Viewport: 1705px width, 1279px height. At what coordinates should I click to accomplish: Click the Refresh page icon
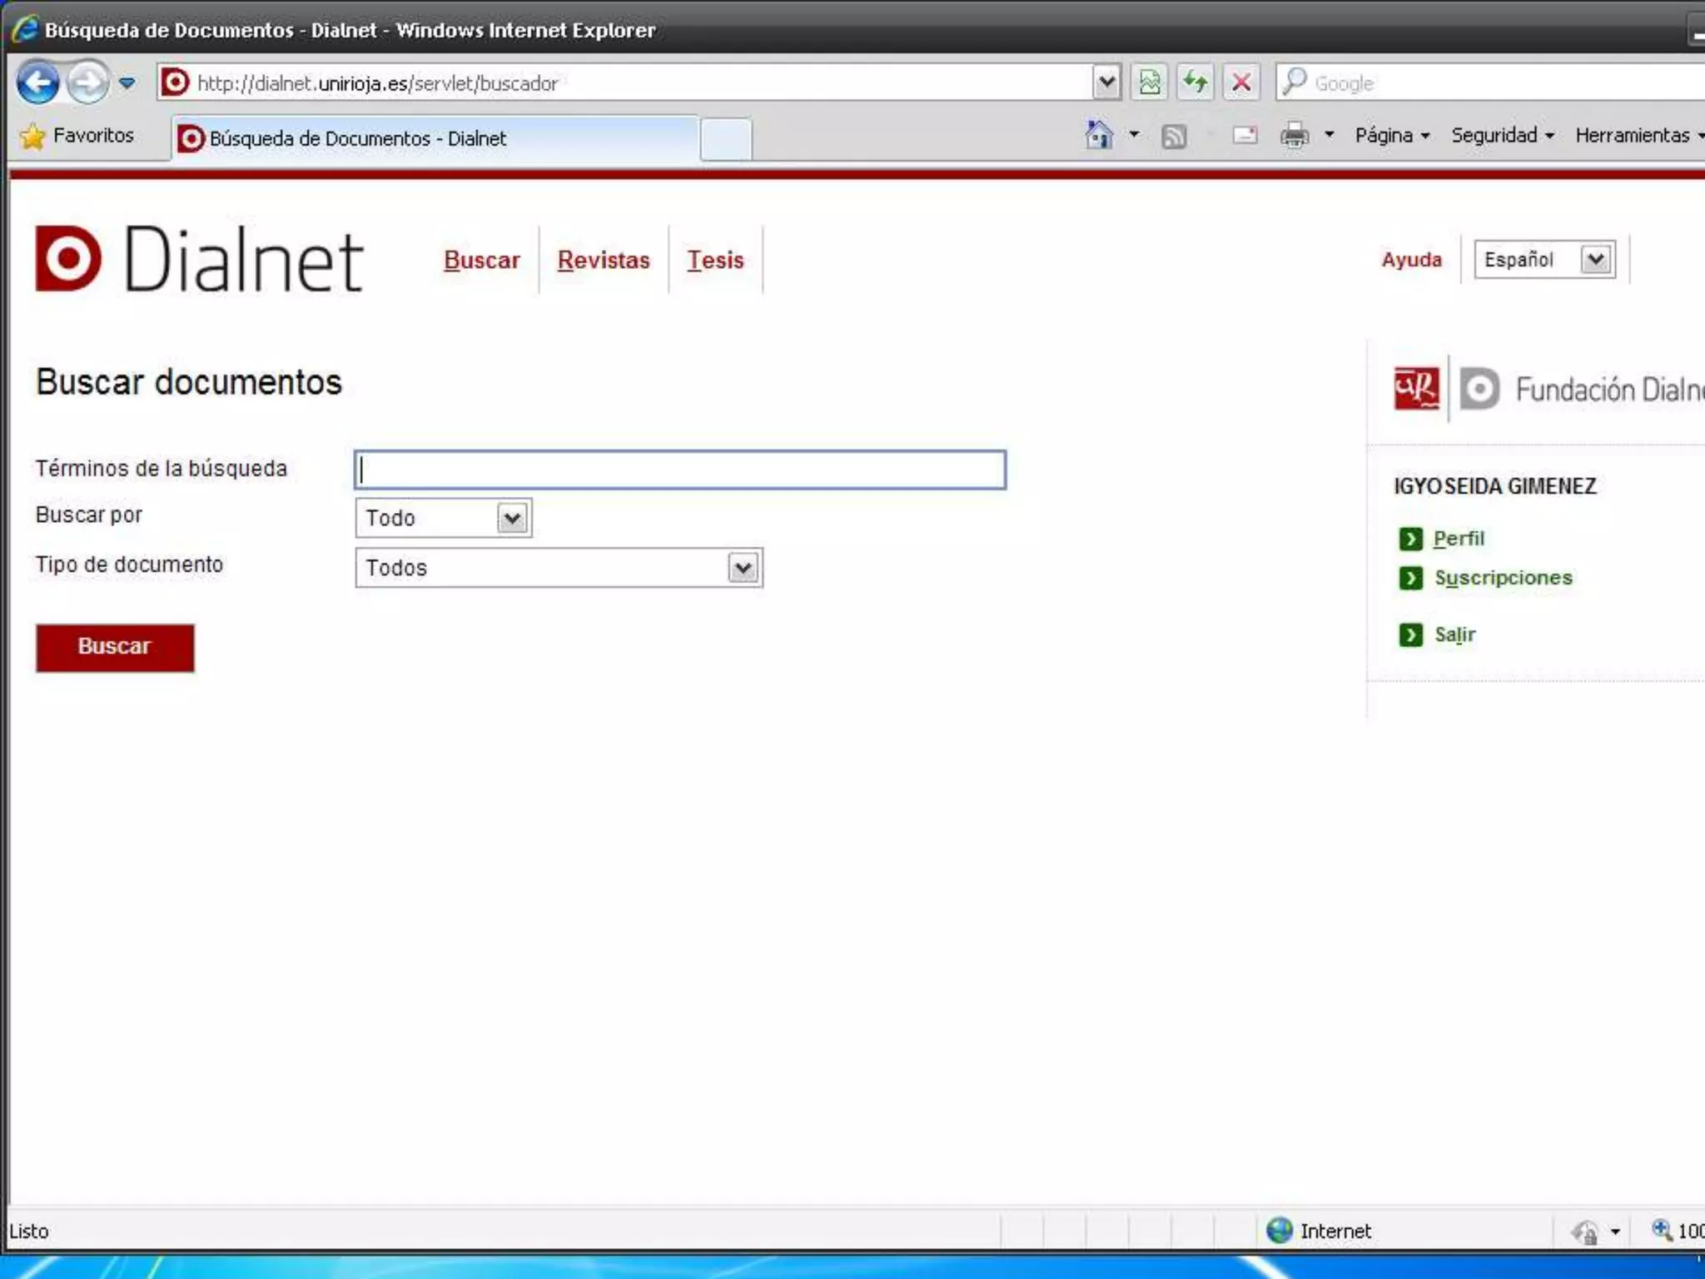(x=1195, y=82)
